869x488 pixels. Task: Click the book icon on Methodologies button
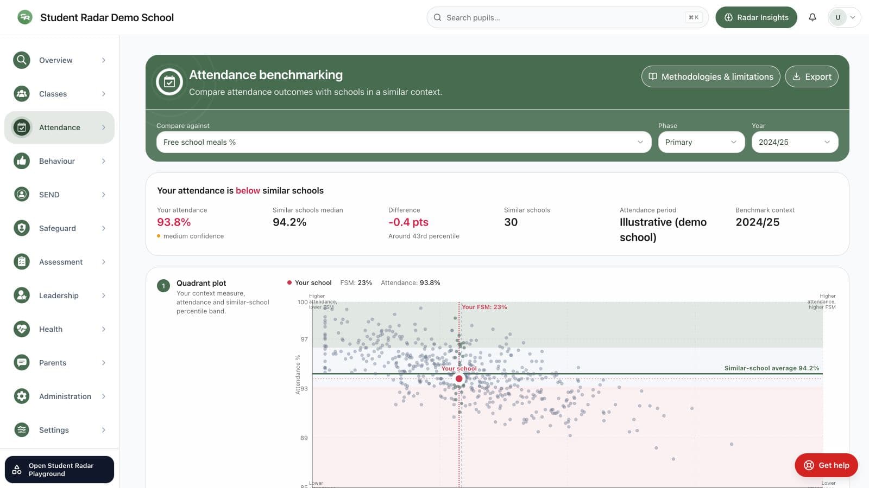click(653, 76)
